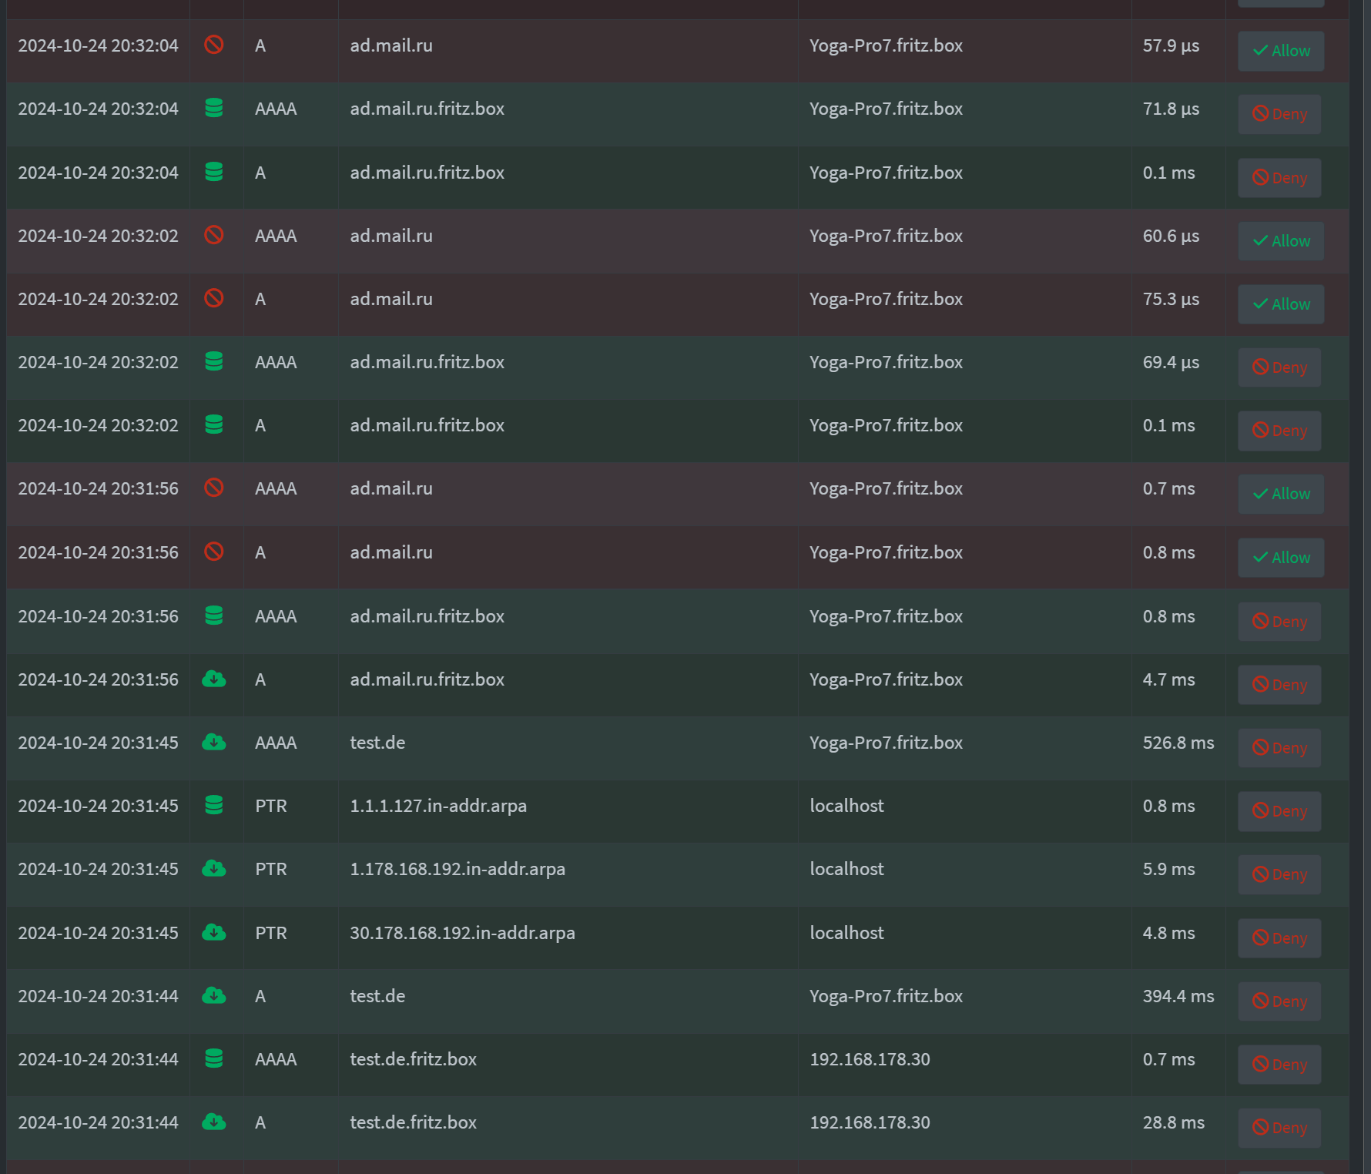Allow ad.mail.ru in the 75.3 µs row
This screenshot has height=1174, width=1371.
[x=1281, y=304]
